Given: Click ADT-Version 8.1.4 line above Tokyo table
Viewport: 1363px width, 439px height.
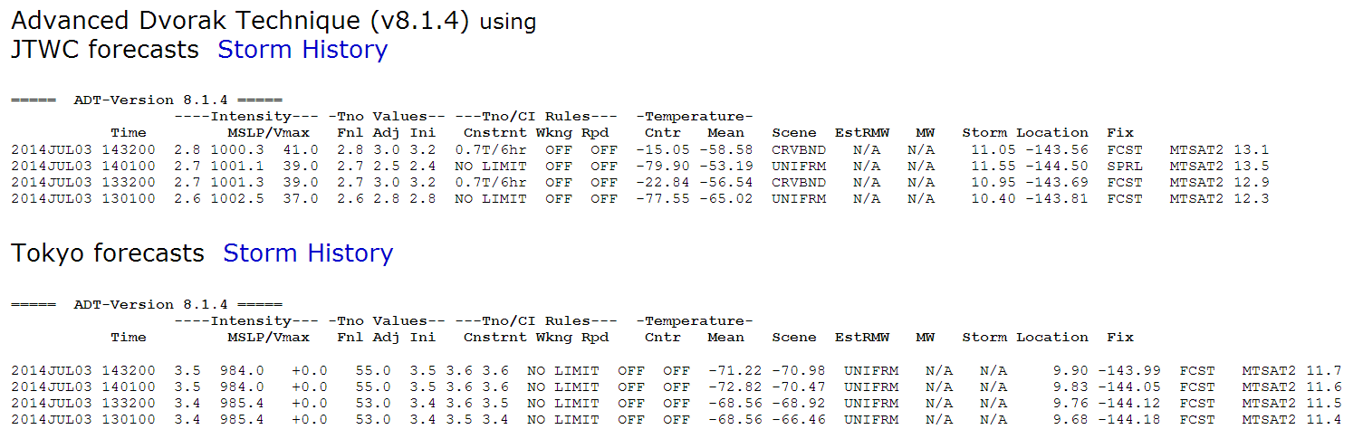Looking at the screenshot, I should click(146, 304).
